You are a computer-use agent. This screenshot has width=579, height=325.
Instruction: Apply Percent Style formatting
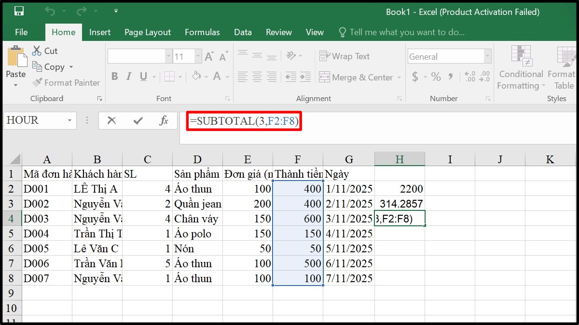[436, 77]
